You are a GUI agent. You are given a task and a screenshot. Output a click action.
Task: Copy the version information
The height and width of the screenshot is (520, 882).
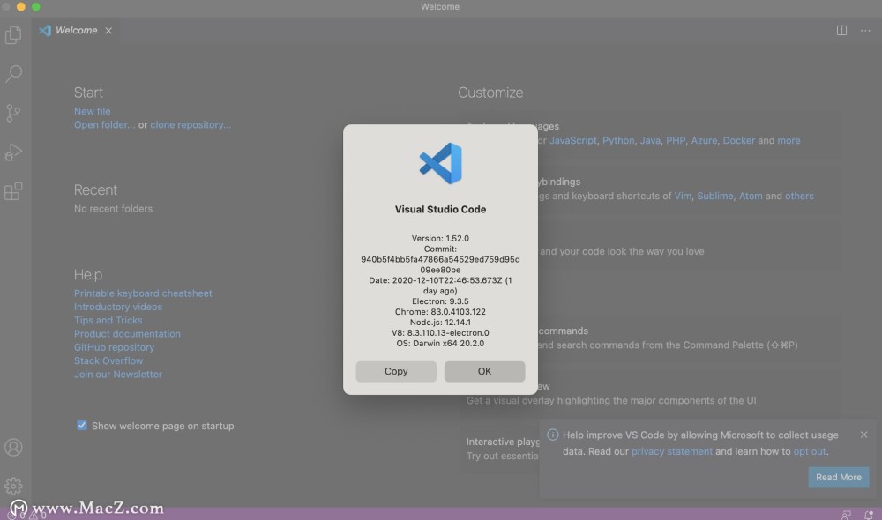click(x=396, y=371)
